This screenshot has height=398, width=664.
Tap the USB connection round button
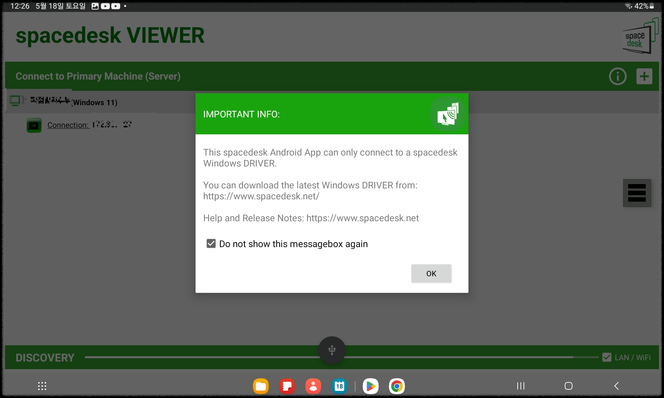pos(332,350)
